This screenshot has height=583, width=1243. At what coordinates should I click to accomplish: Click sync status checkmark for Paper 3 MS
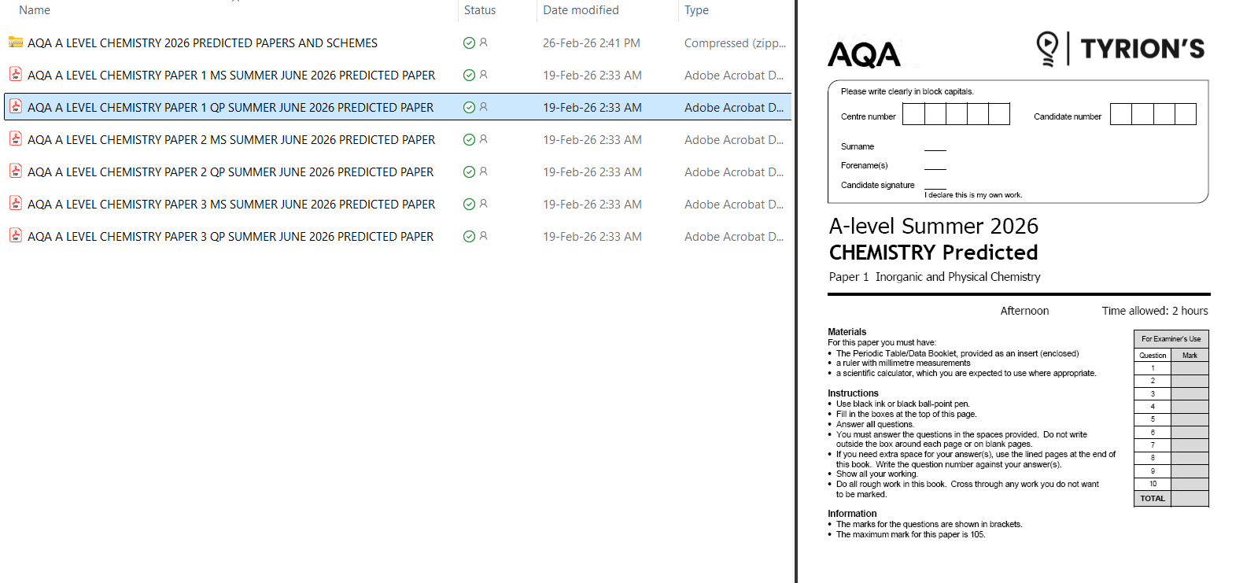point(469,205)
